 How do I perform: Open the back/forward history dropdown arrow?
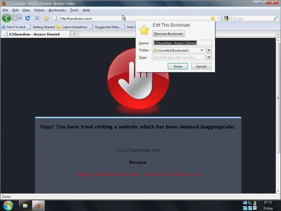20,18
